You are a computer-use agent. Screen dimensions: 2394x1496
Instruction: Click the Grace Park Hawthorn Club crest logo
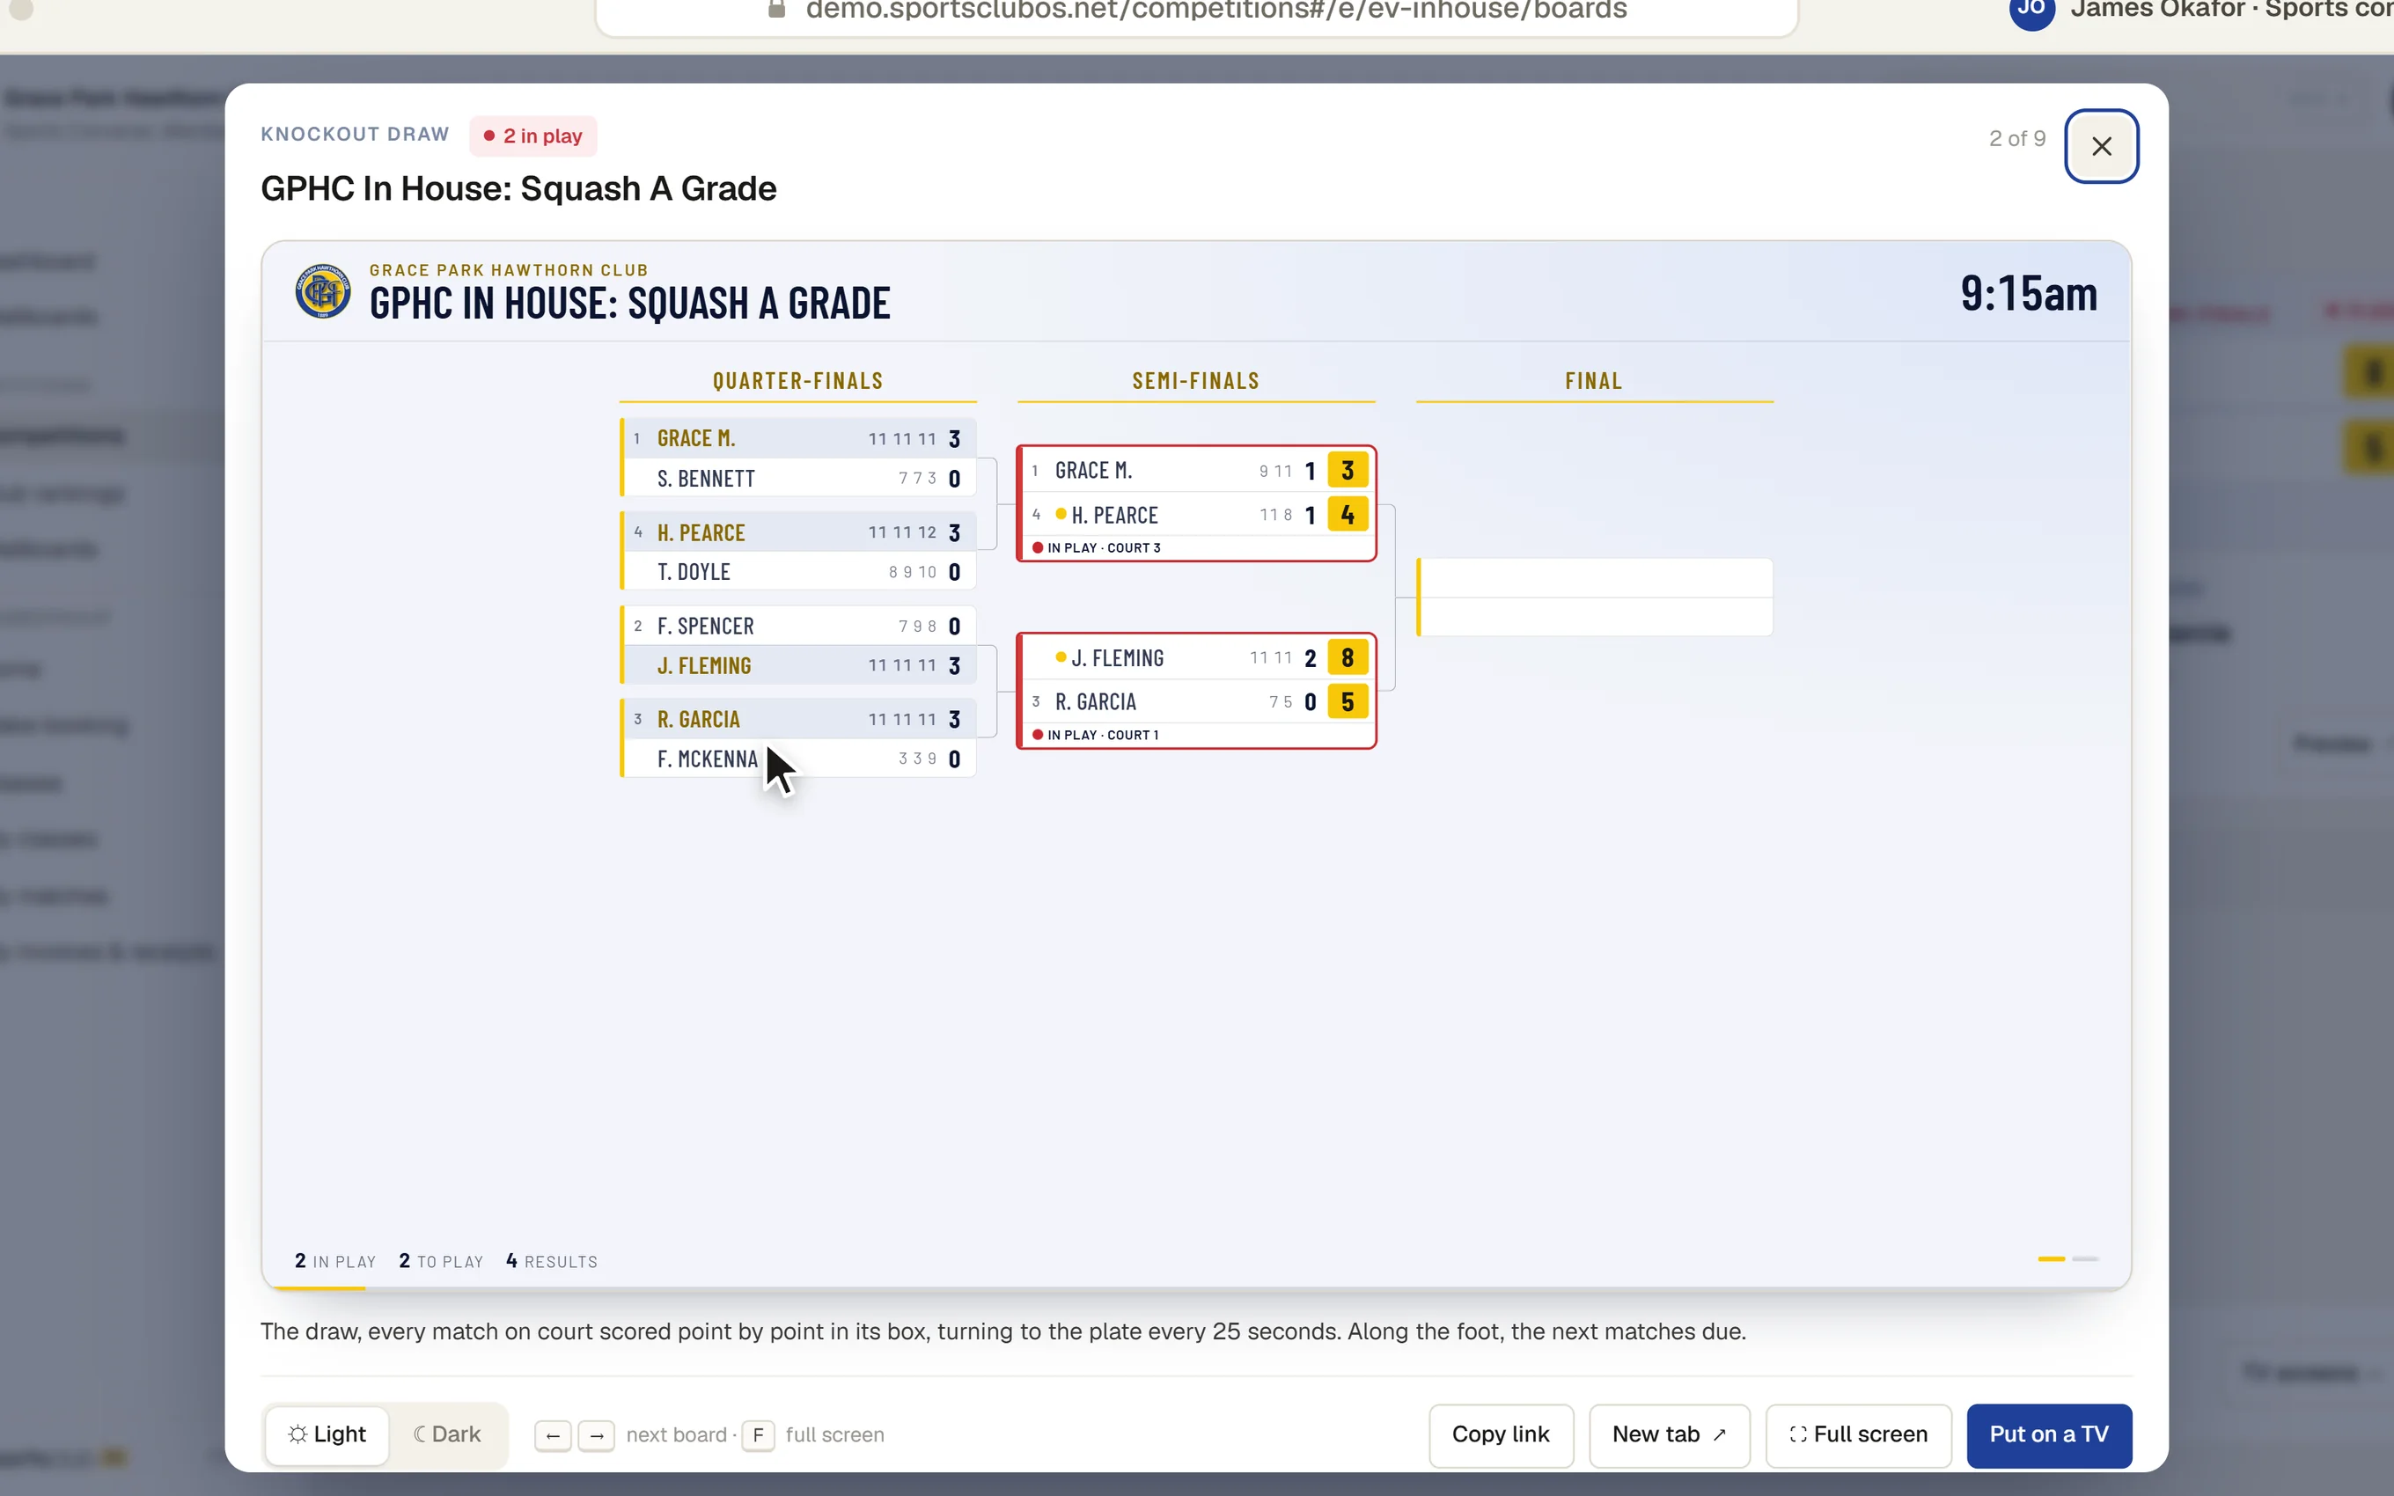tap(322, 291)
